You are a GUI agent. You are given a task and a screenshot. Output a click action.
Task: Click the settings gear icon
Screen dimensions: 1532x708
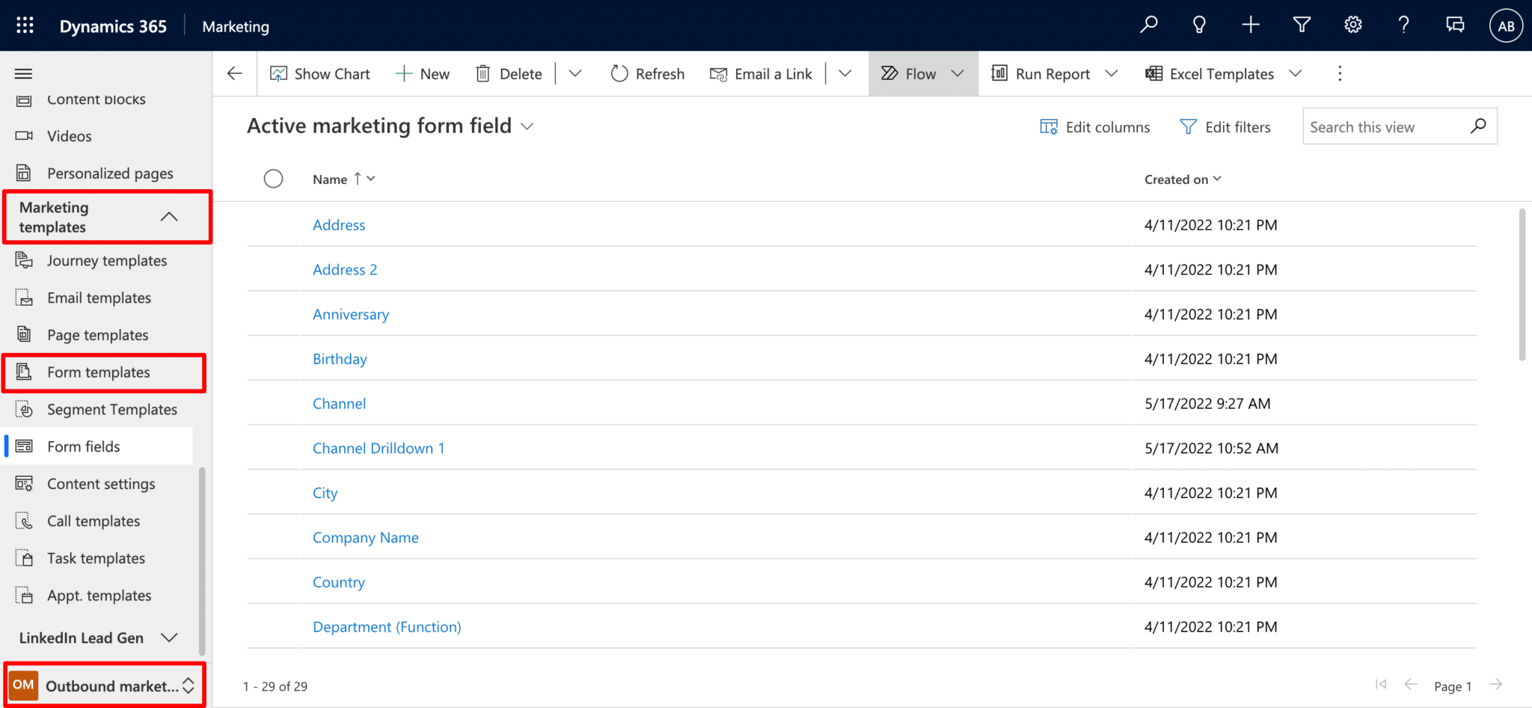pyautogui.click(x=1353, y=25)
